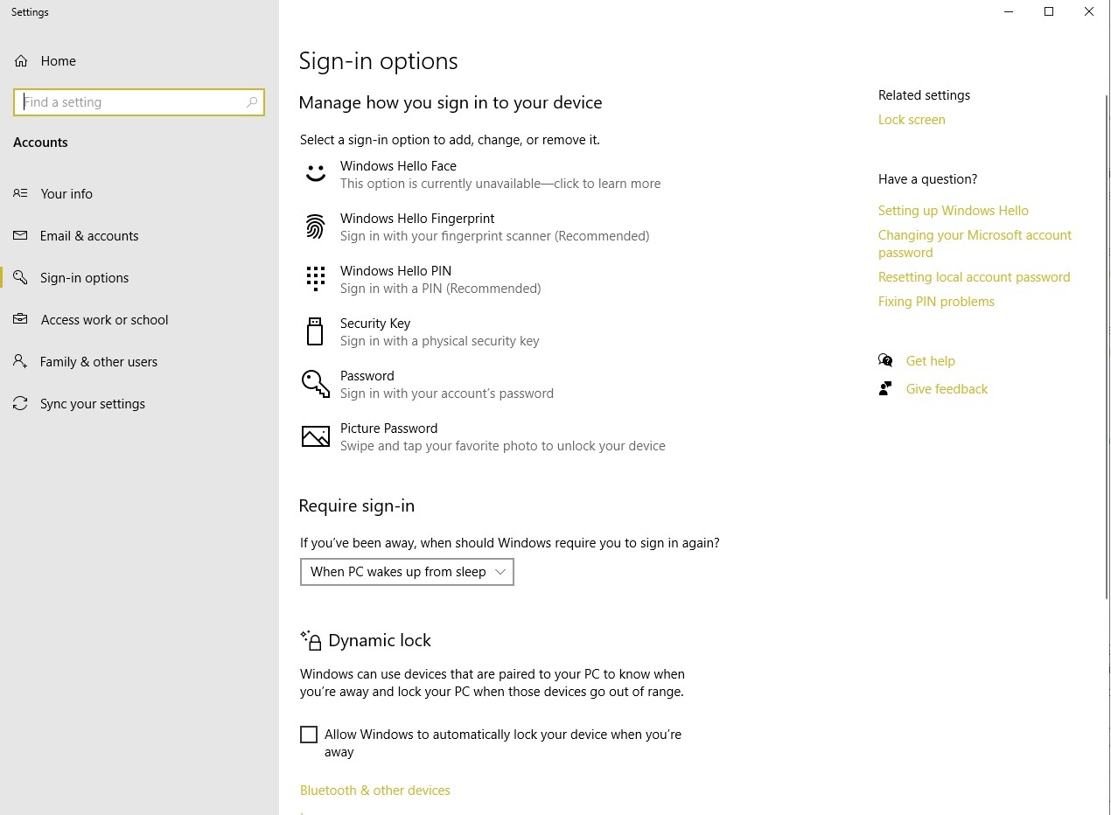
Task: Select the Windows Hello PIN option
Action: point(395,279)
